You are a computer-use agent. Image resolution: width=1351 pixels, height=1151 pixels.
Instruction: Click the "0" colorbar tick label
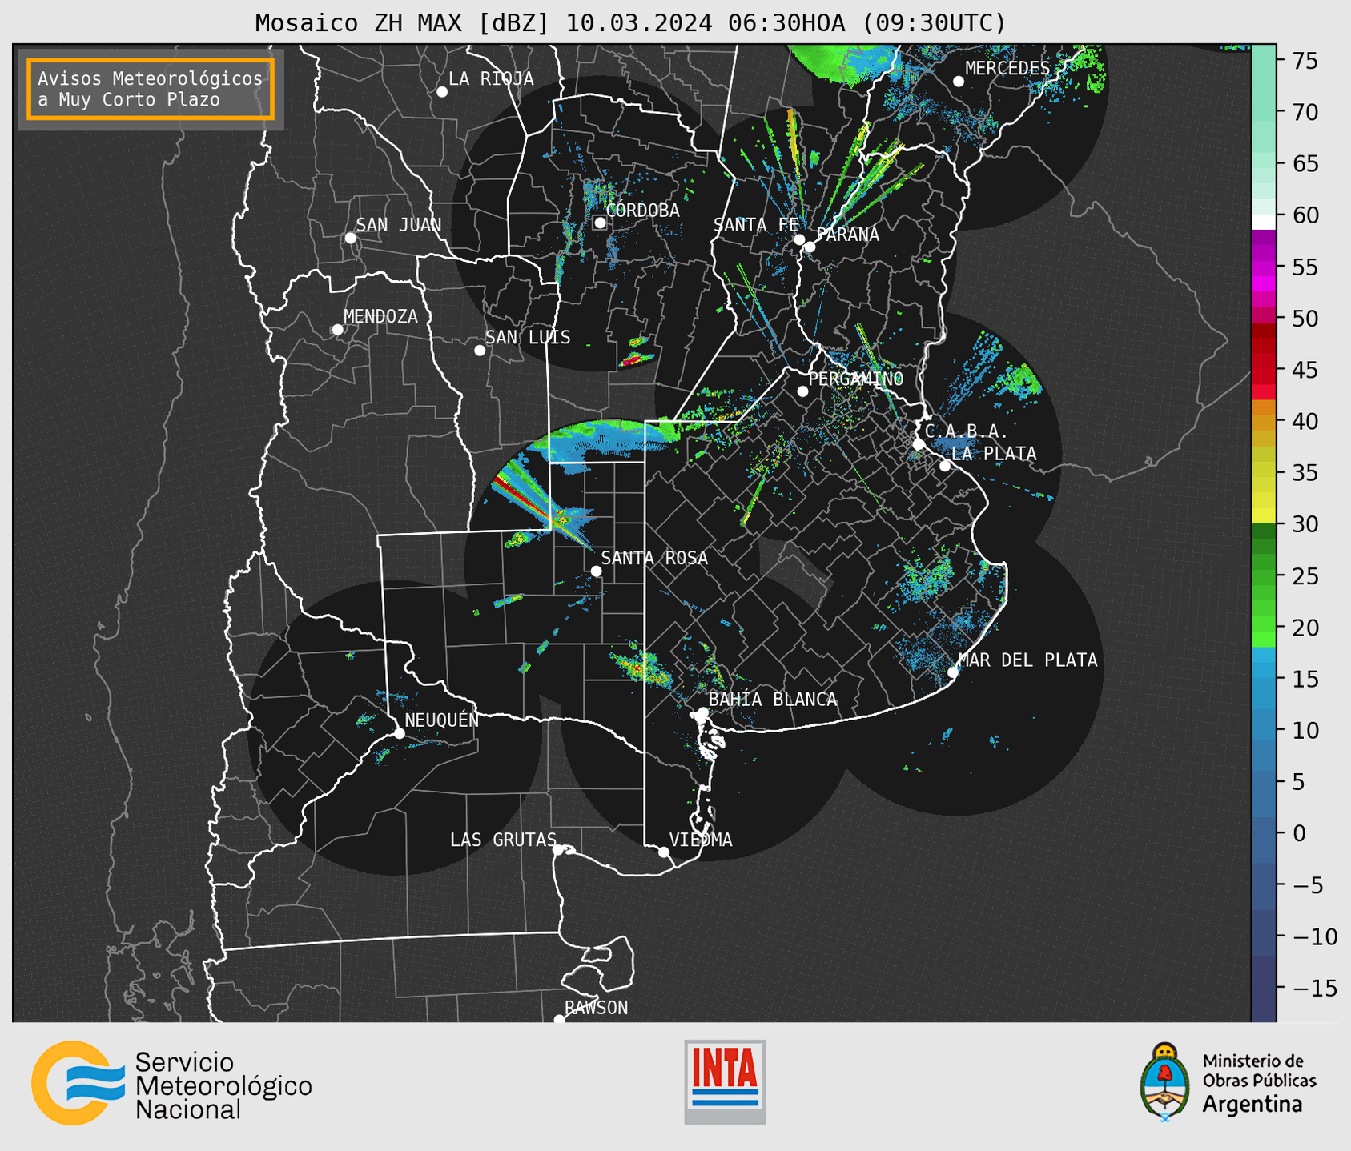1299,833
